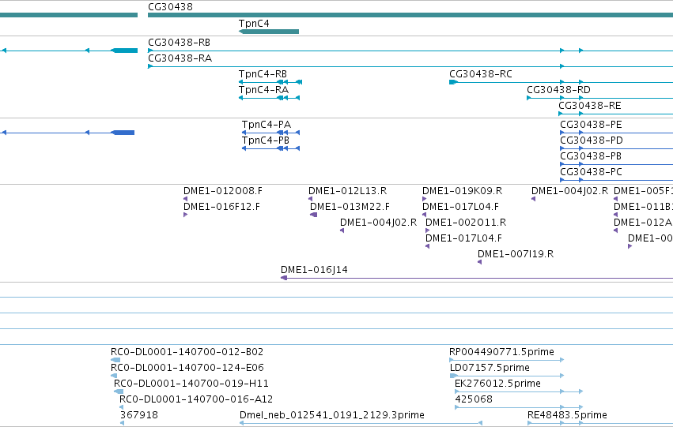Click DME1-004J02.R next to DME1-005F
This screenshot has height=427, width=673.
click(534, 199)
